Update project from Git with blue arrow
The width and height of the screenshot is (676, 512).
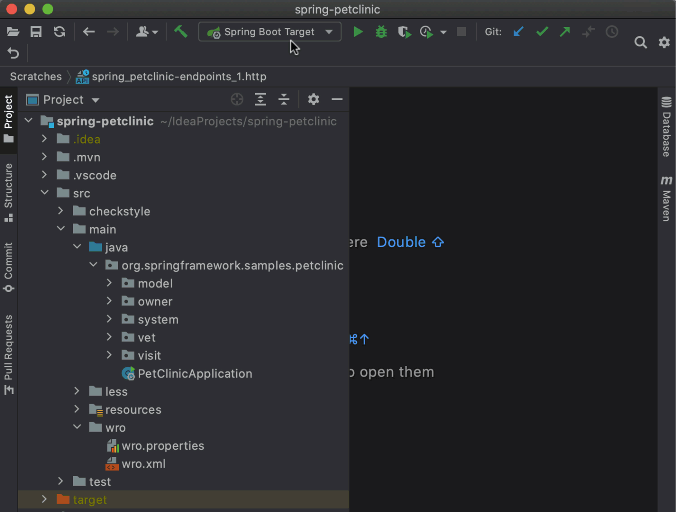(x=518, y=32)
